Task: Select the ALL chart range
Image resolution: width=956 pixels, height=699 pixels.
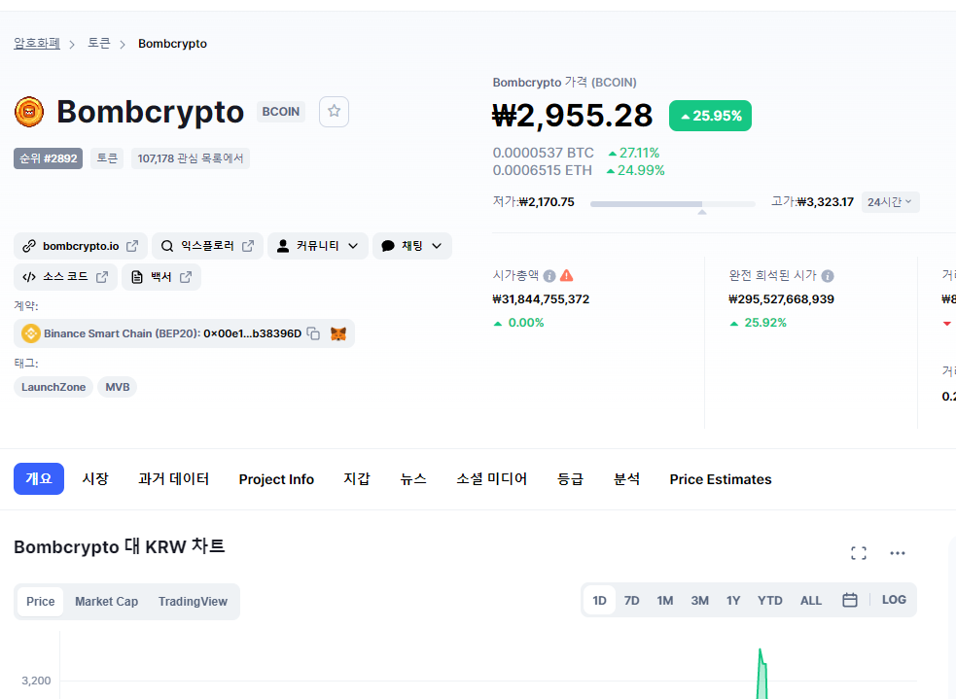Action: 811,600
